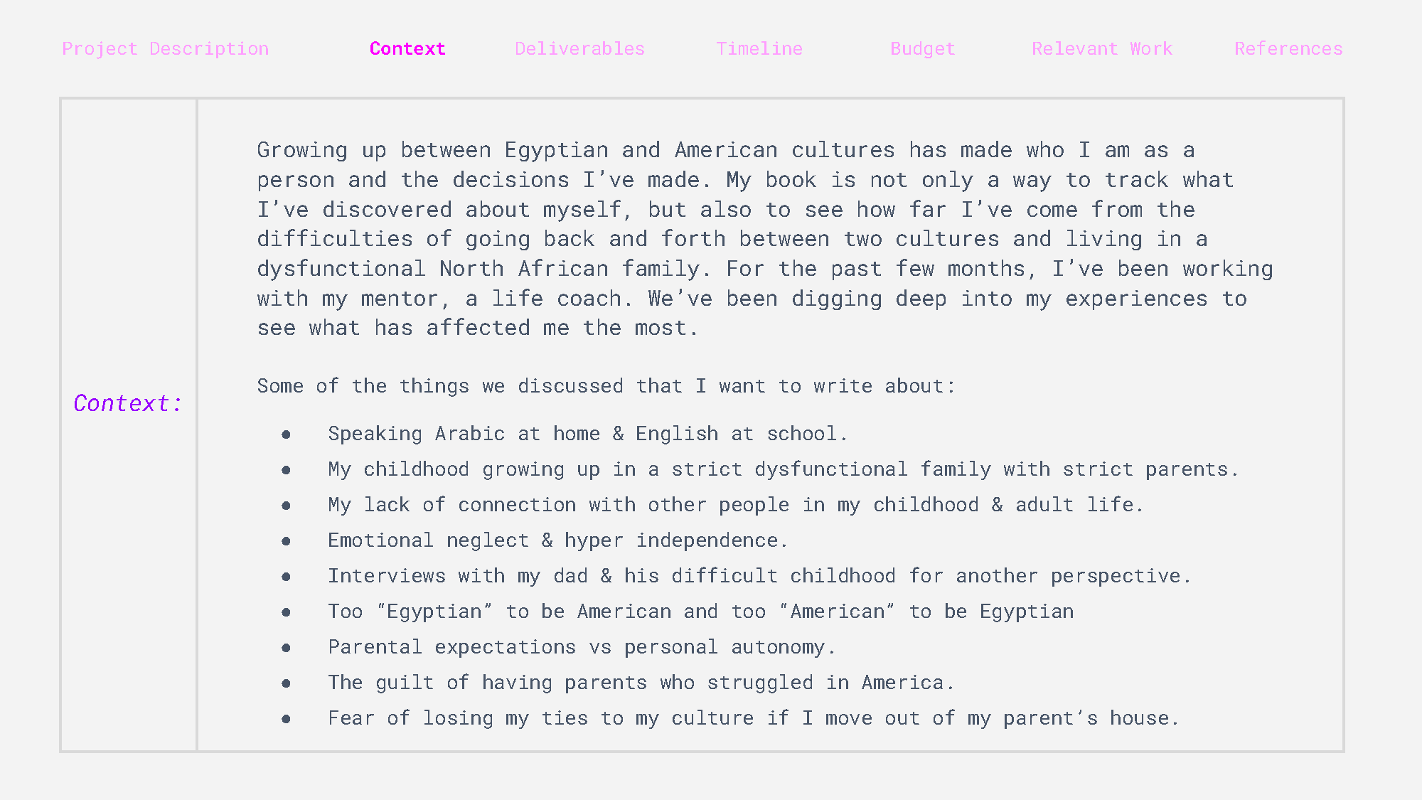The height and width of the screenshot is (800, 1422).
Task: Navigate to the Relevant Work tab
Action: tap(1101, 49)
